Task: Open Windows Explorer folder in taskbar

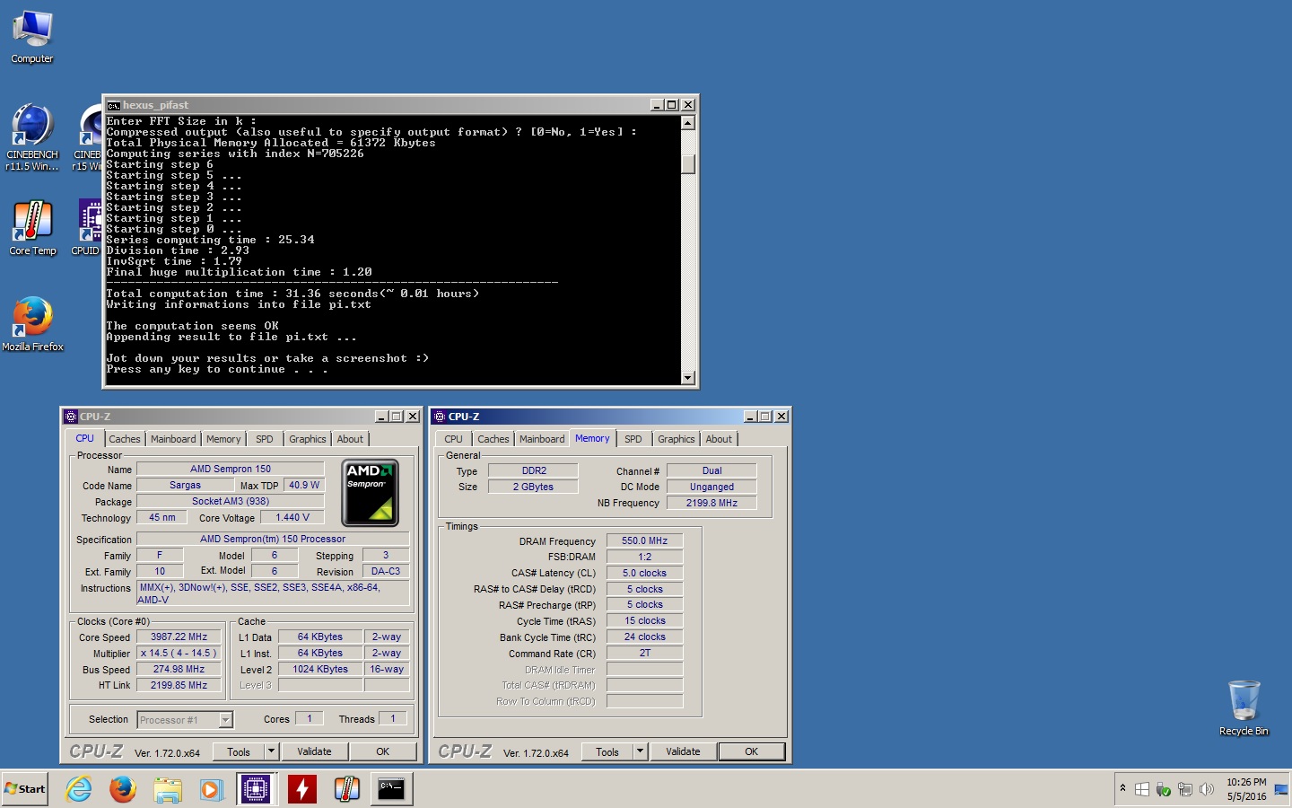Action: [168, 789]
